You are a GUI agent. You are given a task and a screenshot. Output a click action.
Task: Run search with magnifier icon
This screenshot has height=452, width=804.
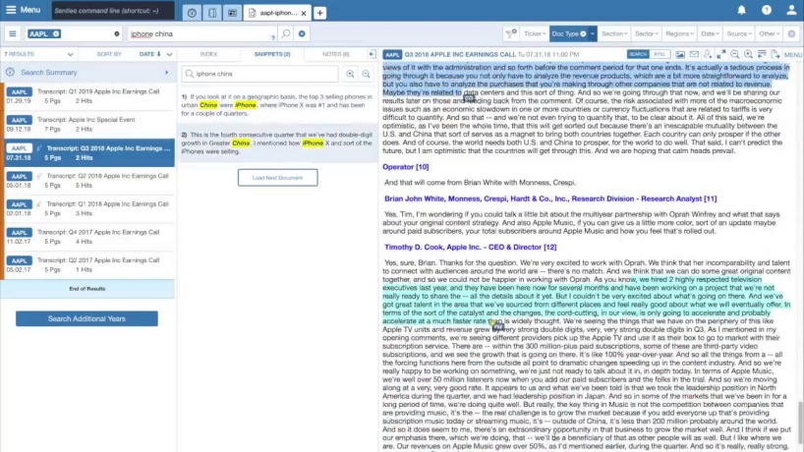point(286,33)
